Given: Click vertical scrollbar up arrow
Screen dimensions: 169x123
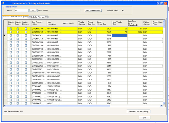Looking at the screenshot, I should 164,21.
